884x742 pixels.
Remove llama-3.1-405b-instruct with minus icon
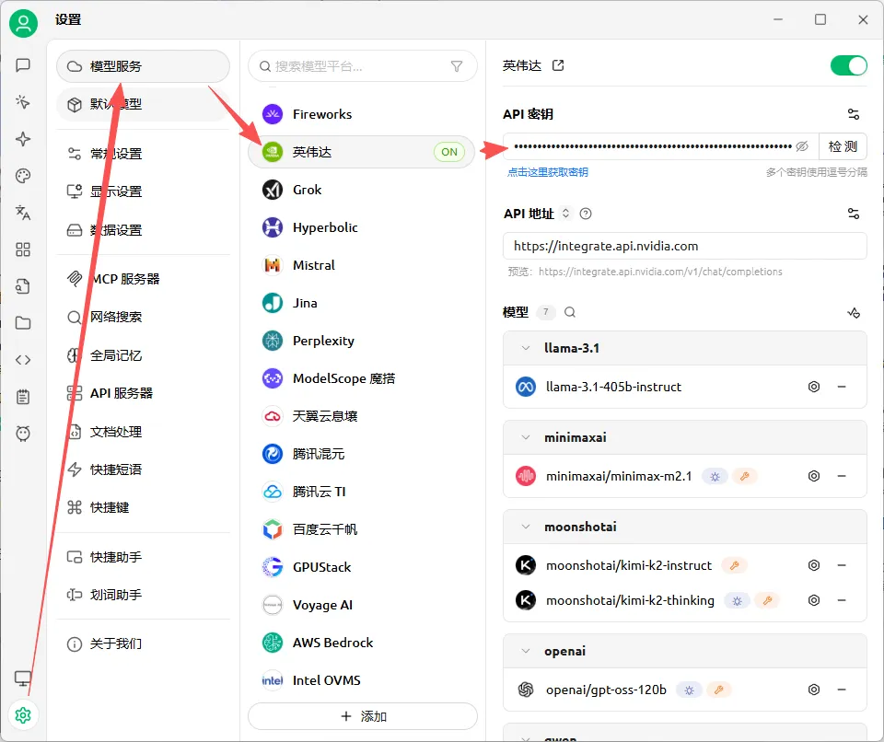click(842, 387)
